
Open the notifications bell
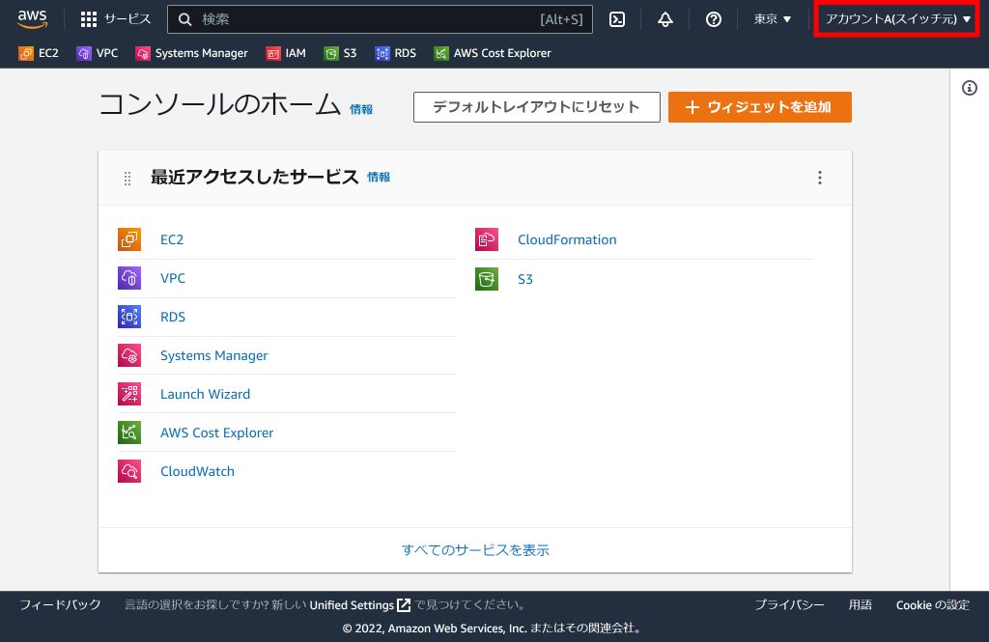click(664, 19)
